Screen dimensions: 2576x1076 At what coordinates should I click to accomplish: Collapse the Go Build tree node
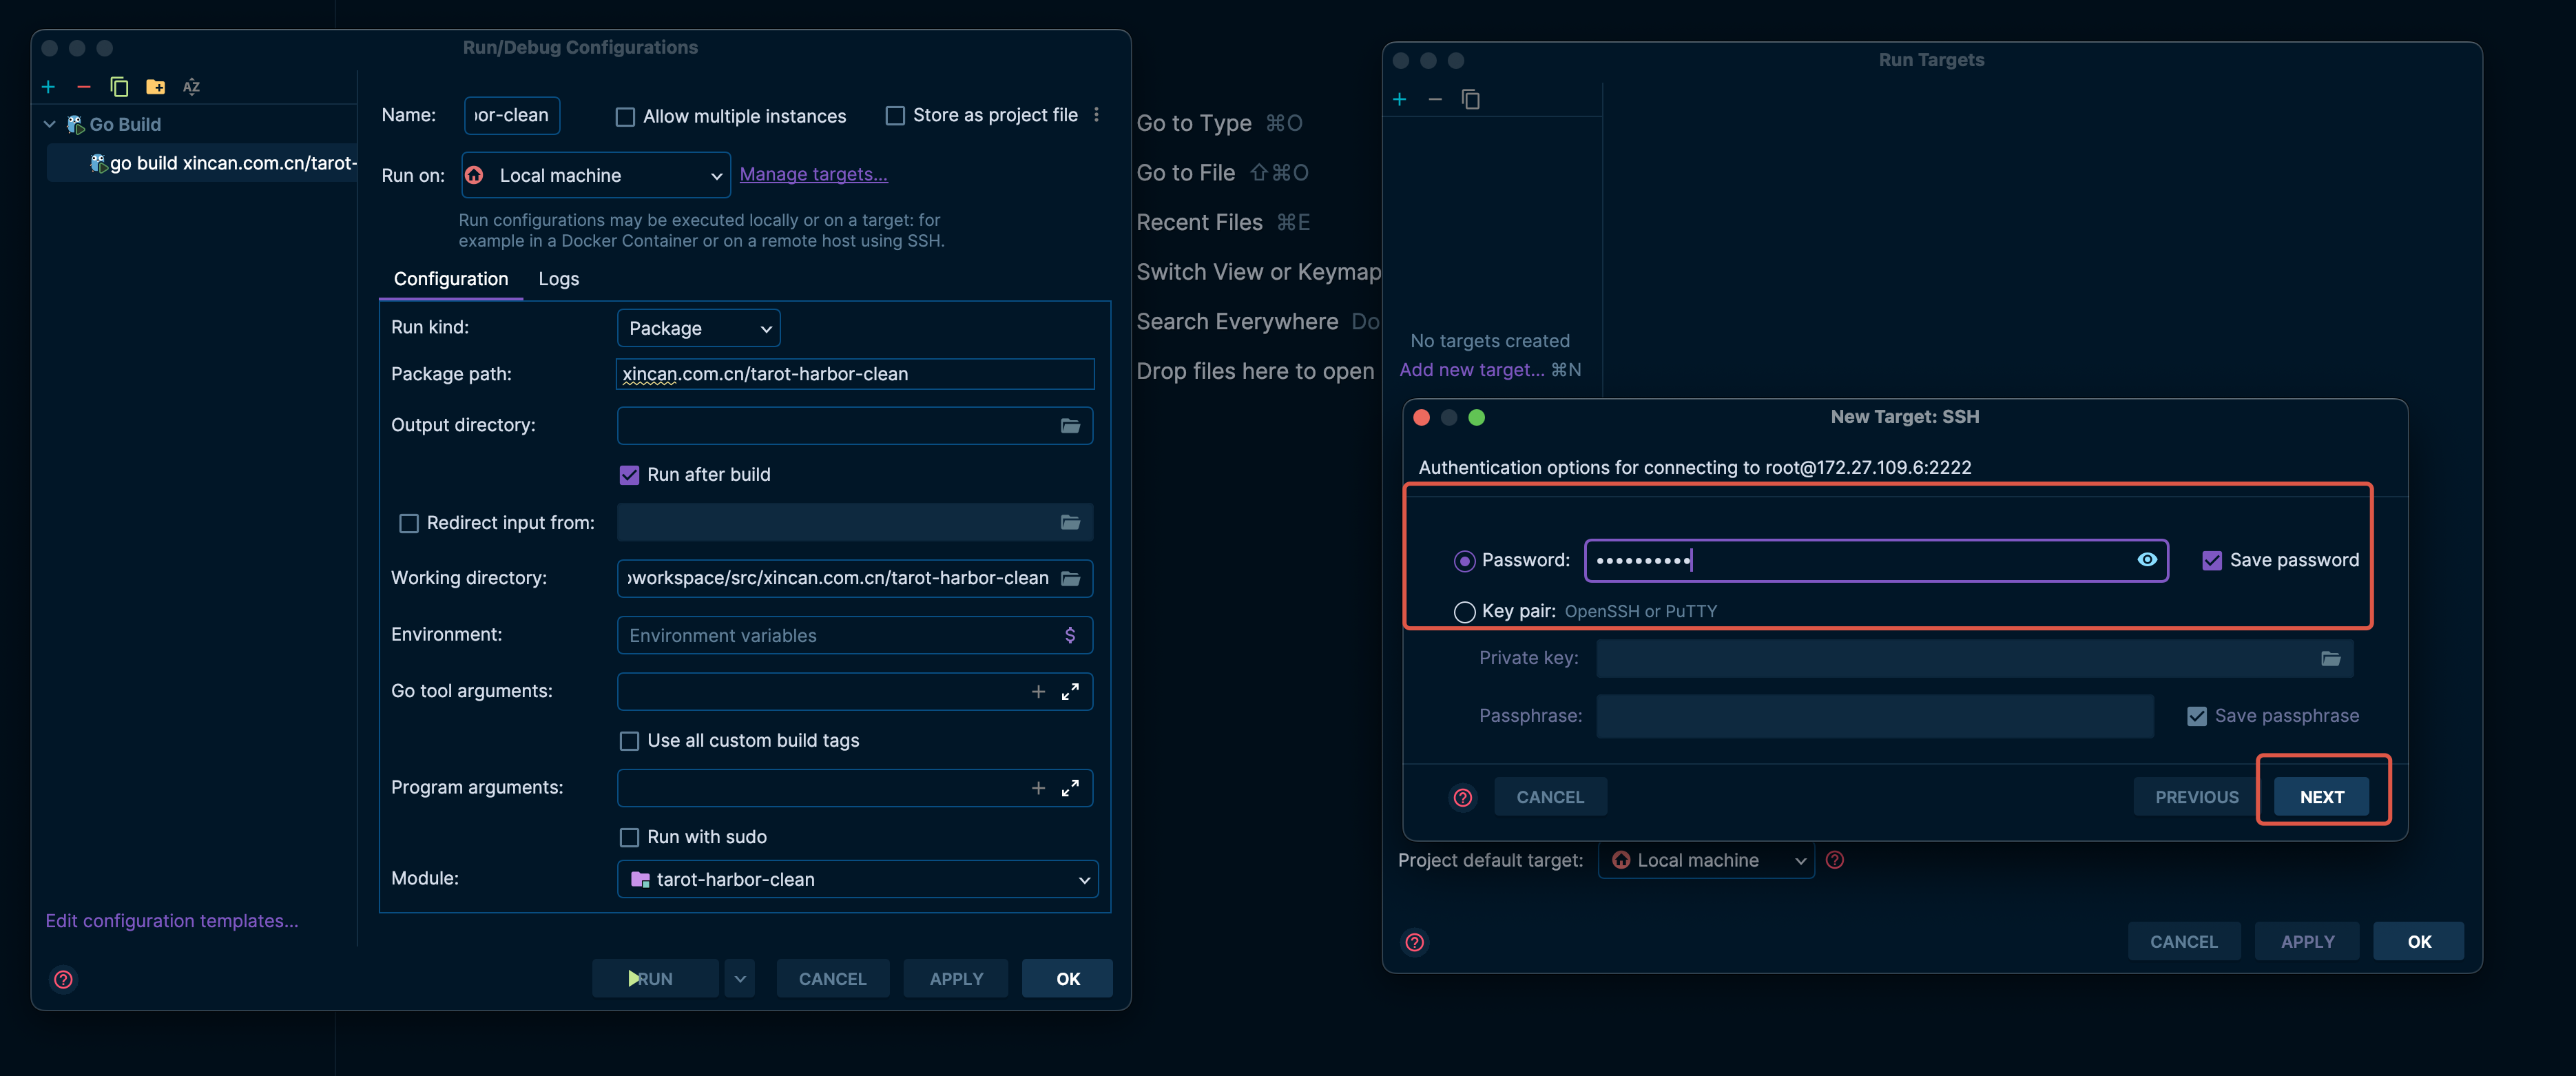[x=49, y=124]
